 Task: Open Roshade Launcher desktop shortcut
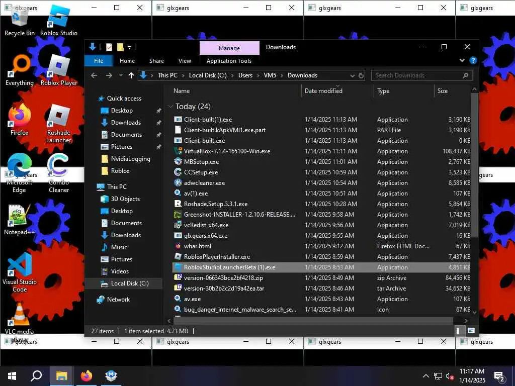tap(59, 124)
